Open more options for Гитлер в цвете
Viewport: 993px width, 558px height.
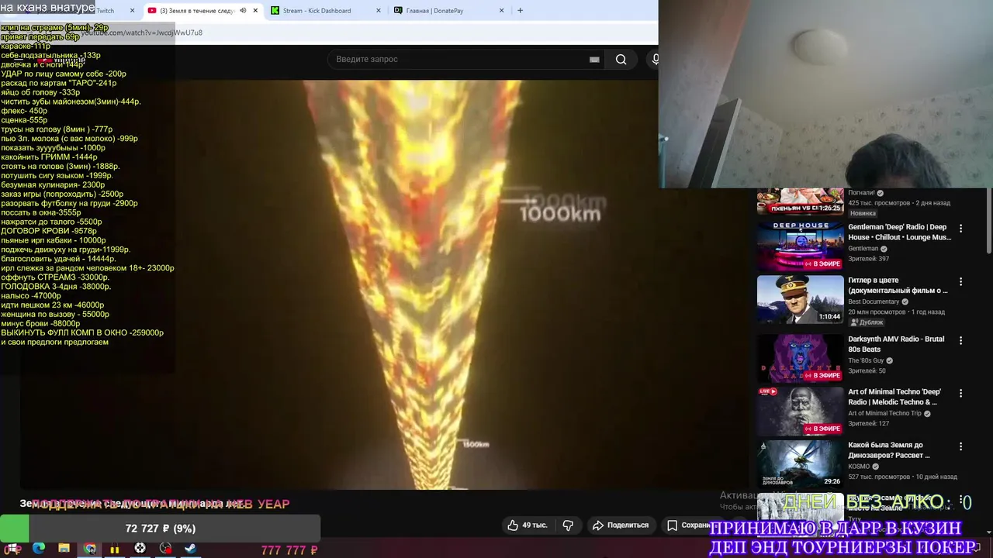click(960, 281)
